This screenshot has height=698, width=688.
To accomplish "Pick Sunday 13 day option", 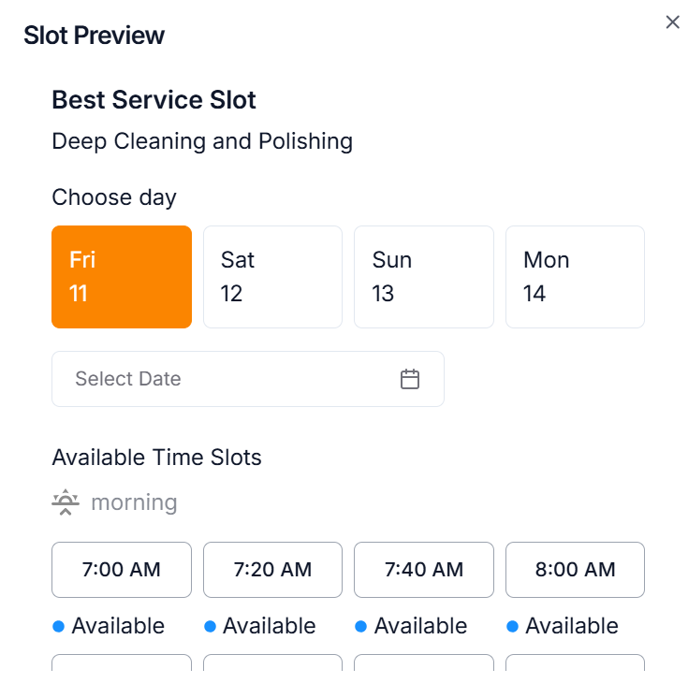I will (x=423, y=277).
